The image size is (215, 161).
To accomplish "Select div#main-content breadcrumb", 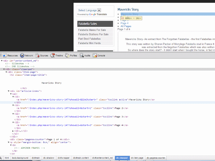I will tap(81, 158).
